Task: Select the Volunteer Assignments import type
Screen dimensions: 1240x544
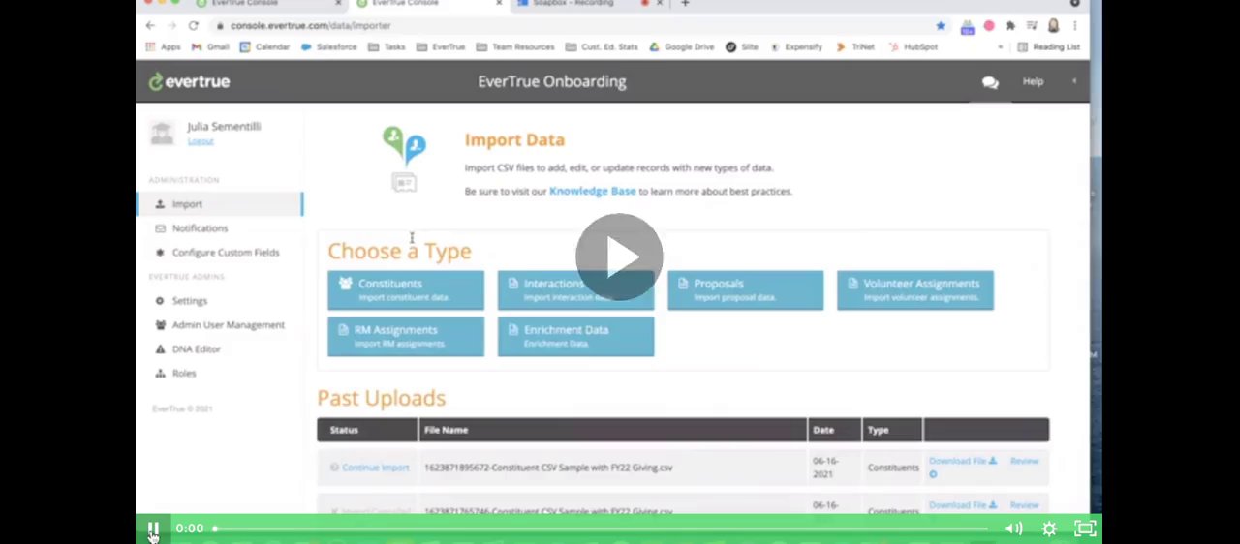Action: pyautogui.click(x=914, y=289)
